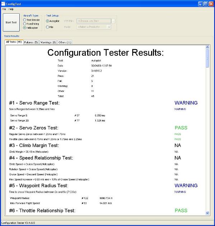Click the '14.021 m/s' value
Image resolution: width=215 pixels, height=226 pixels.
[106, 203]
